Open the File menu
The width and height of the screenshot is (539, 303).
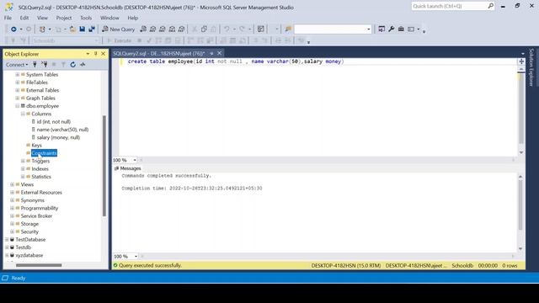(8, 18)
